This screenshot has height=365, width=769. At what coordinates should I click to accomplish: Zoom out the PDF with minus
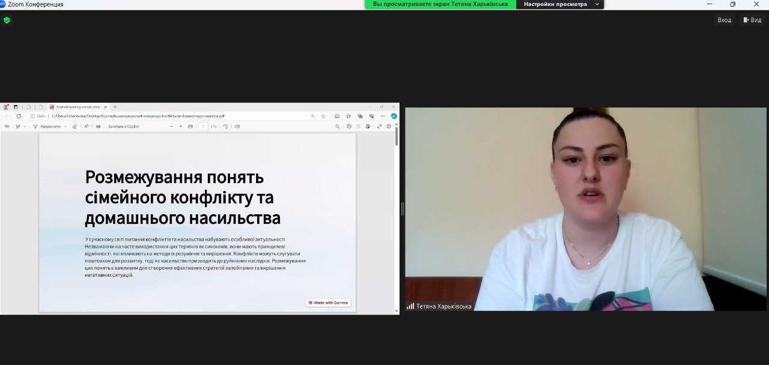coord(171,127)
